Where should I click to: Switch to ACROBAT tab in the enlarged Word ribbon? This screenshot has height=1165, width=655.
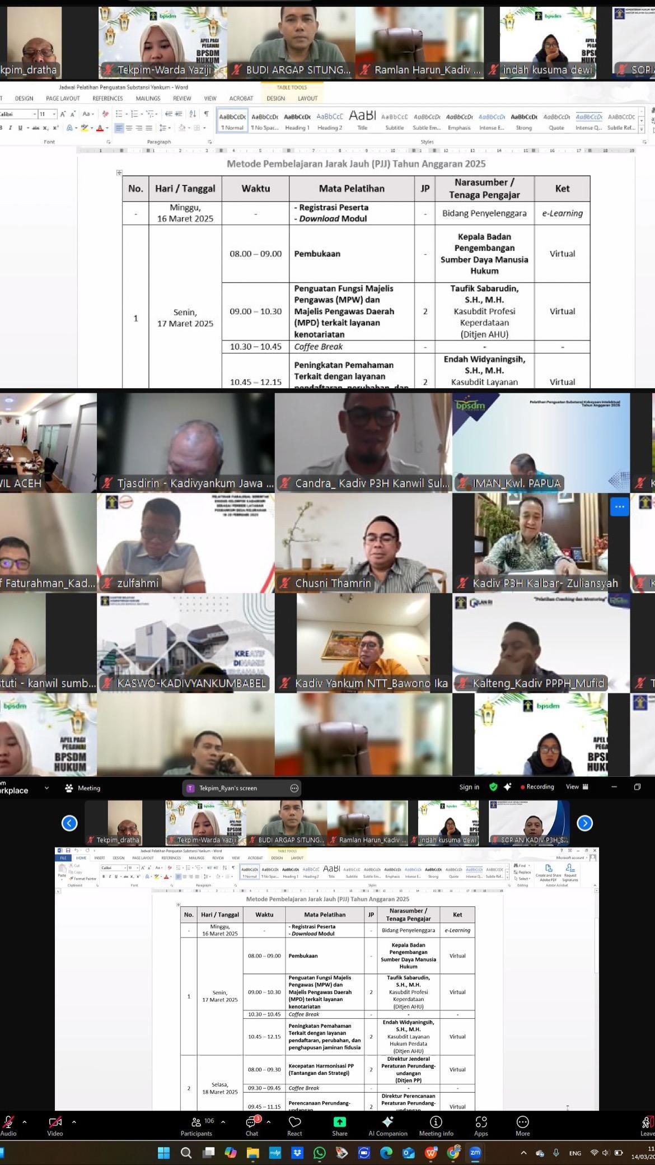(241, 99)
